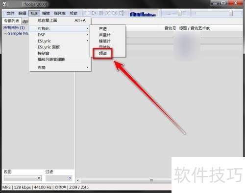This screenshot has height=193, width=245.
Task: Click the Pause toolbar button
Action: pyautogui.click(x=101, y=13)
